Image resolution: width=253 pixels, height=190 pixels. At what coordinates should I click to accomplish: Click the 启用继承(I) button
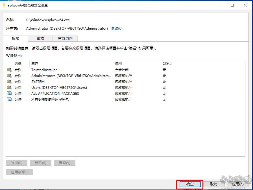(x=19, y=172)
